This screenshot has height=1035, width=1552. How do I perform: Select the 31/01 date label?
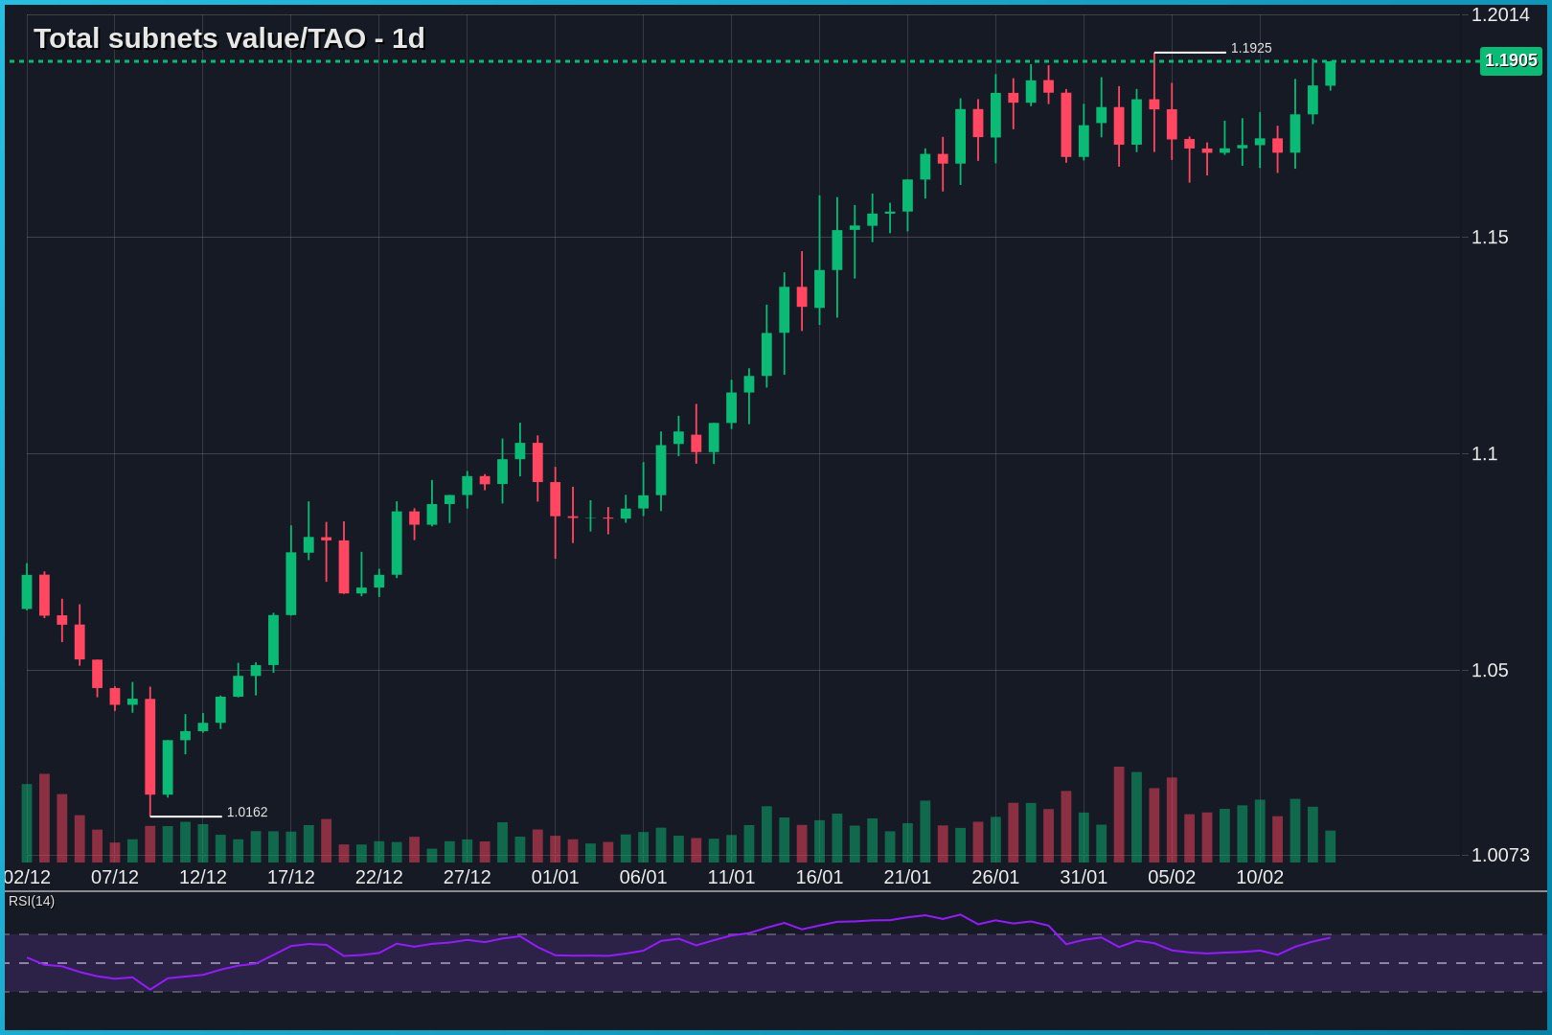(x=1084, y=877)
